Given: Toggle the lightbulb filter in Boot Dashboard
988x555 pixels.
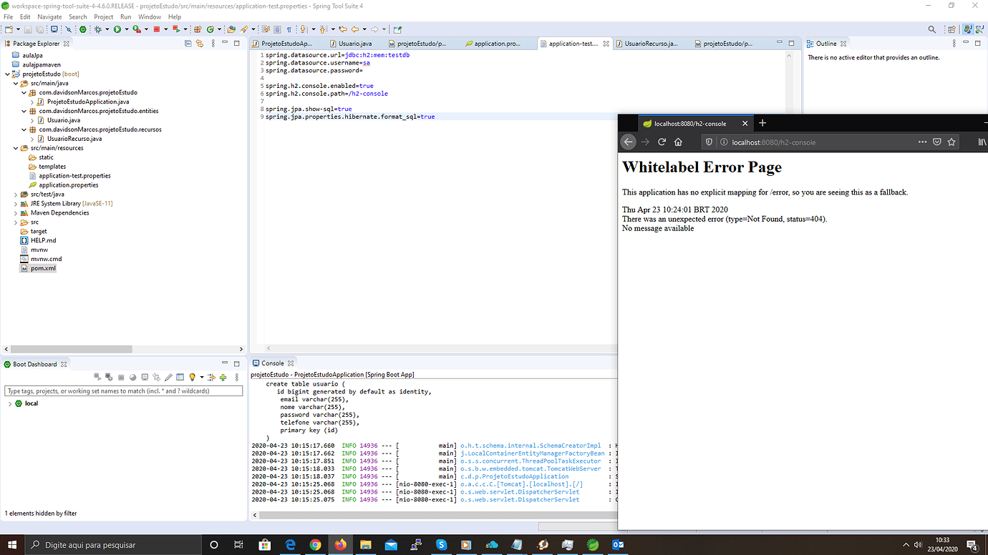Looking at the screenshot, I should tap(193, 377).
